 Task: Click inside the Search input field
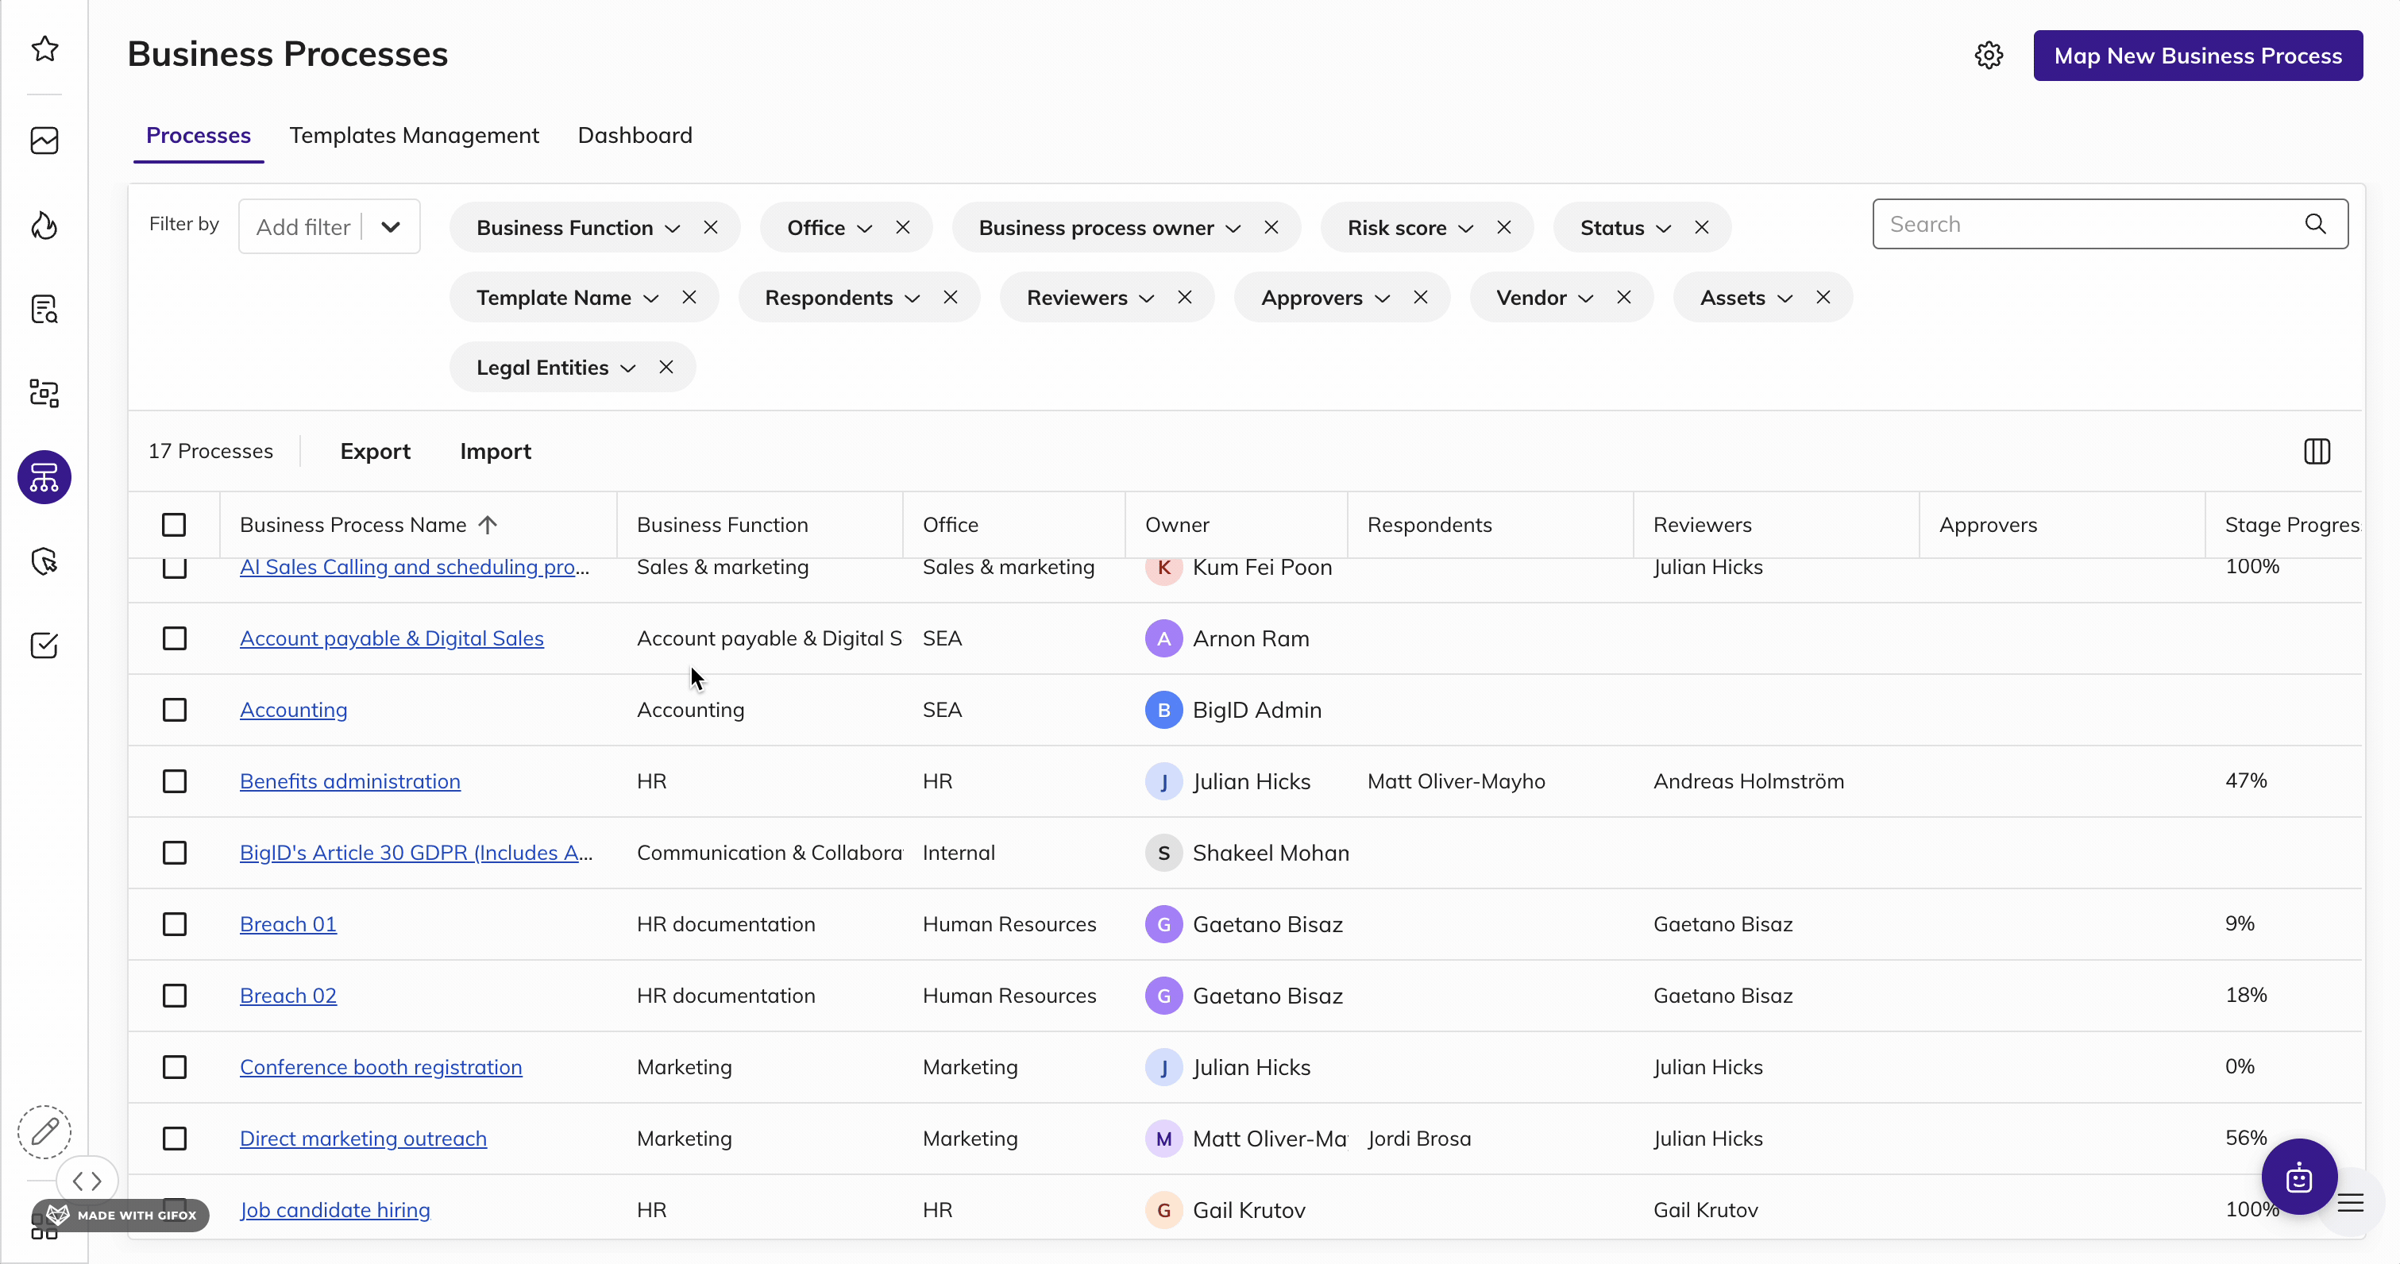(x=2078, y=224)
